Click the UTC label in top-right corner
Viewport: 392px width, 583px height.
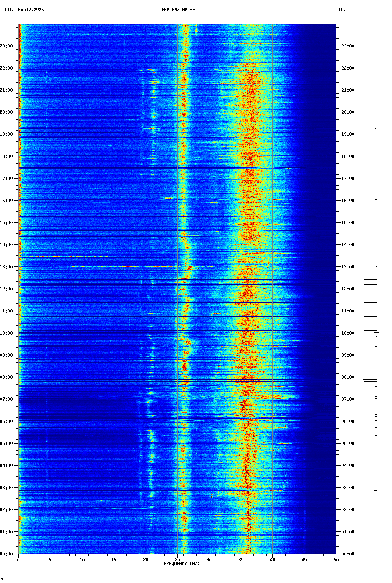click(341, 10)
